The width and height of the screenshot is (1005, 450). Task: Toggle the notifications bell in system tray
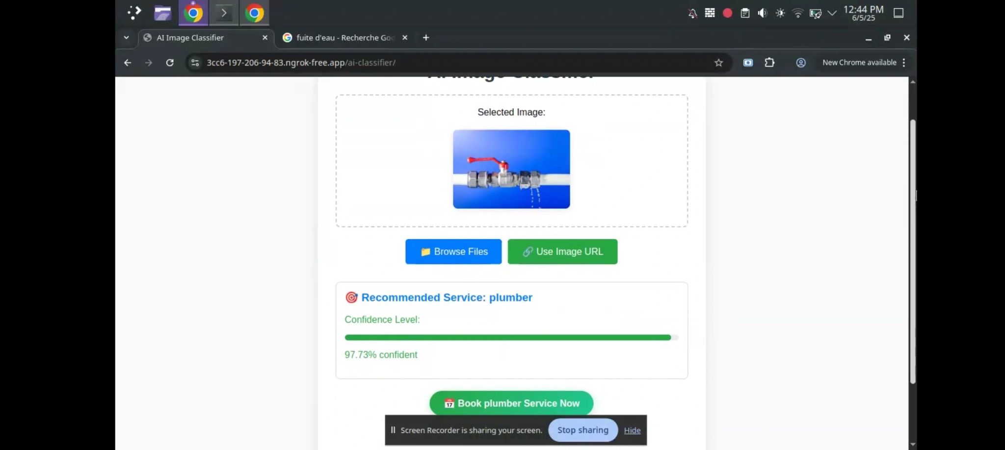692,13
